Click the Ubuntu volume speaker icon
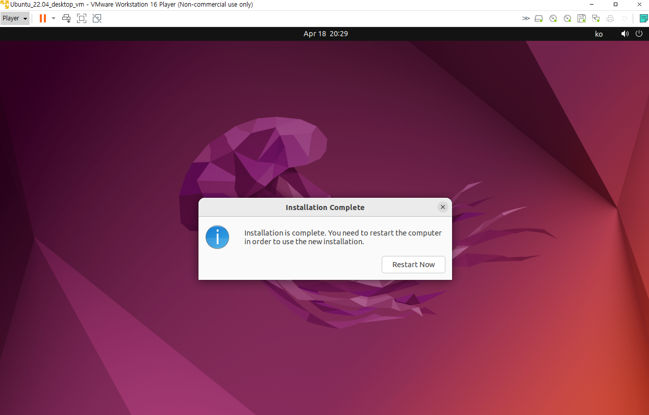 (625, 34)
